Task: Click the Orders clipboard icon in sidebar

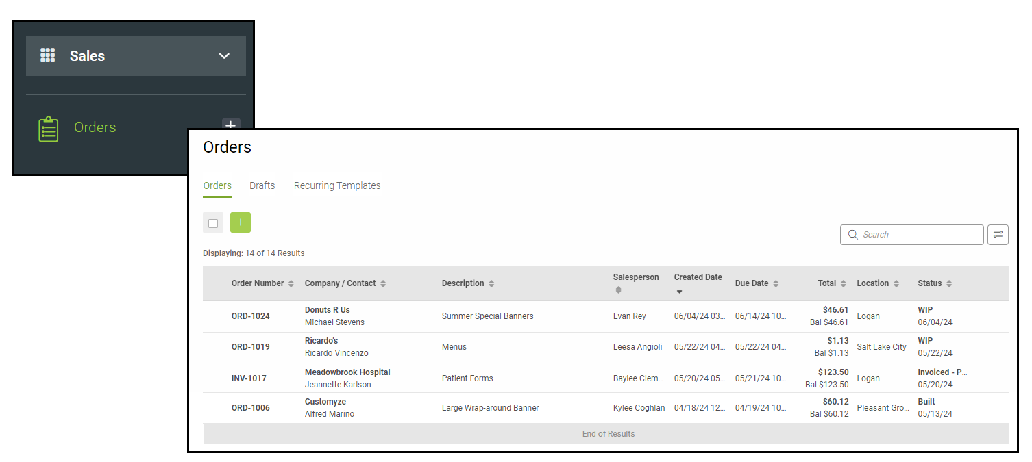Action: (x=49, y=129)
